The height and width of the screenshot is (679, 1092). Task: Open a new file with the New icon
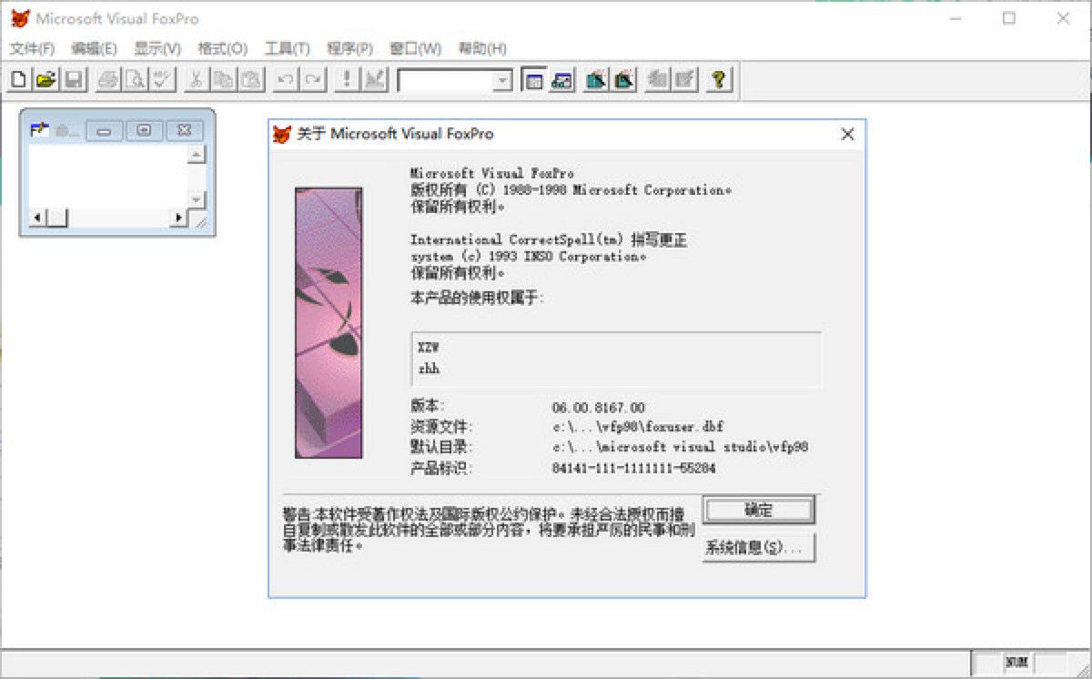pos(16,80)
